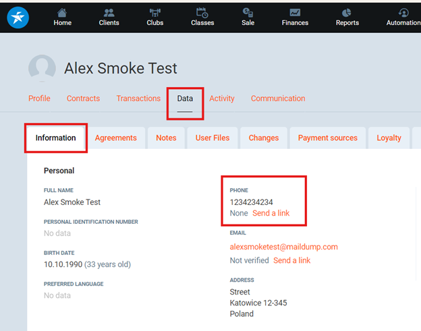Select the Sale navigation icon
The image size is (421, 331).
pyautogui.click(x=248, y=13)
